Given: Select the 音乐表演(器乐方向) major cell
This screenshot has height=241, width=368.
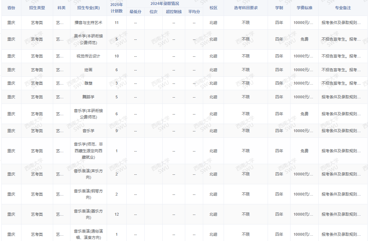Looking at the screenshot, I should [88, 214].
